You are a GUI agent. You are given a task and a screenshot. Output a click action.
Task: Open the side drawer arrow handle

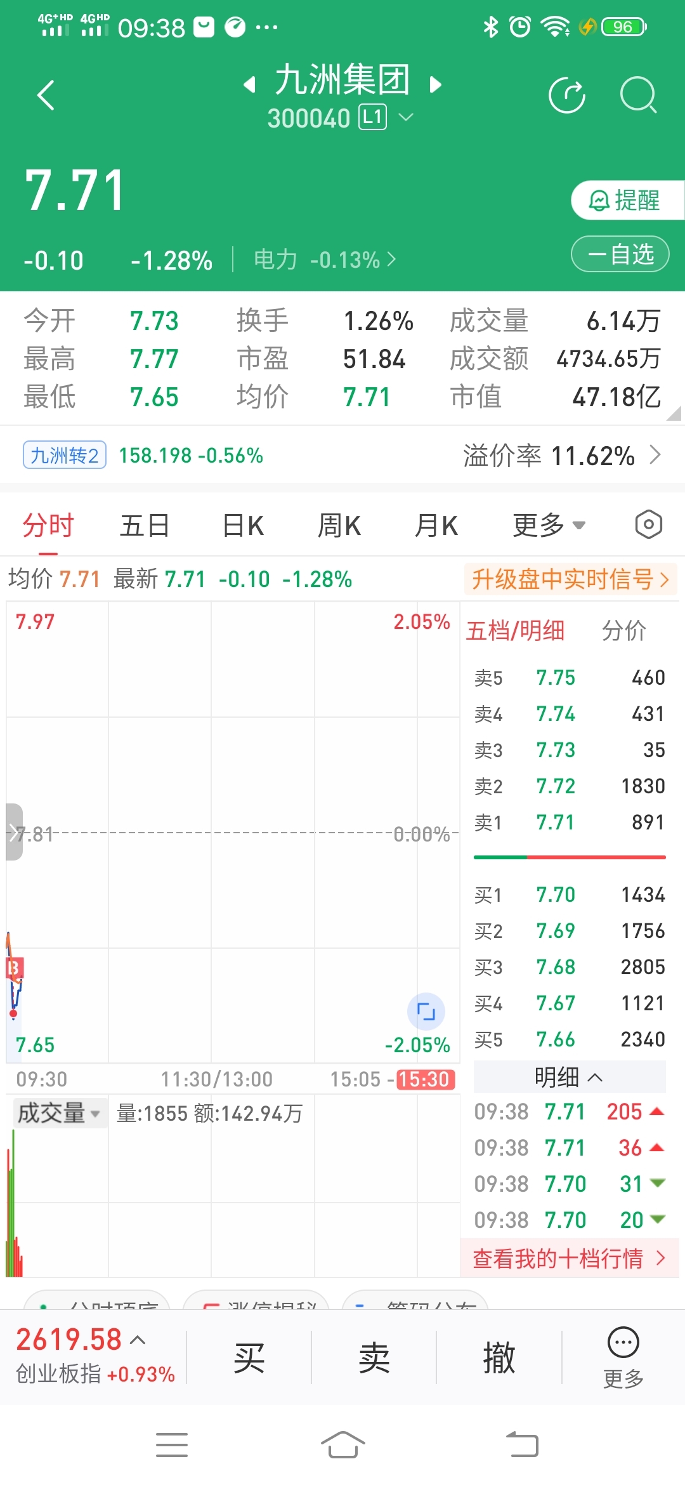[x=14, y=832]
